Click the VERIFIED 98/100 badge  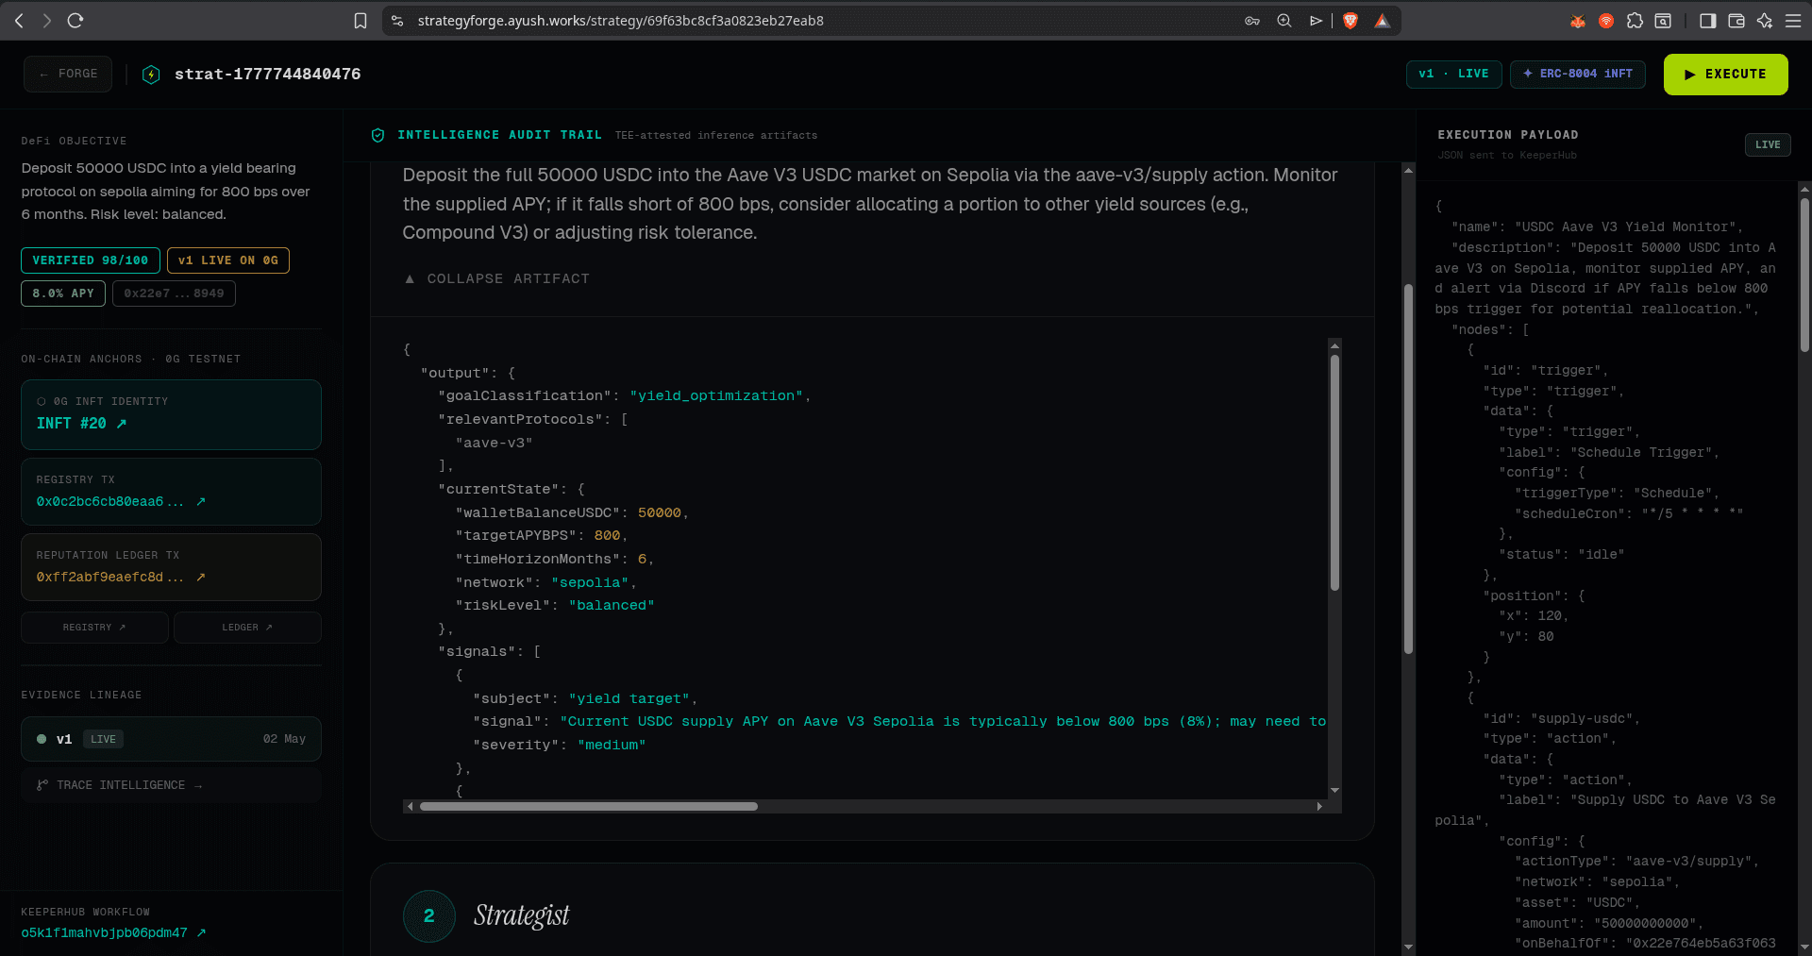click(x=91, y=260)
